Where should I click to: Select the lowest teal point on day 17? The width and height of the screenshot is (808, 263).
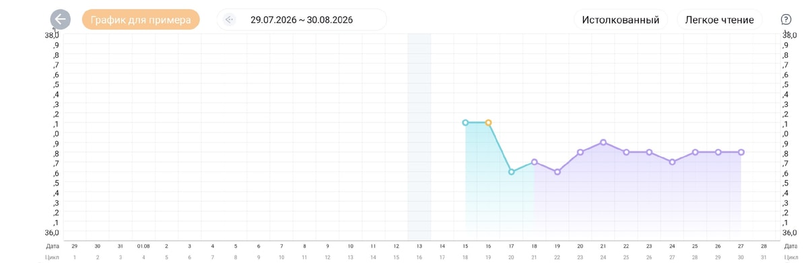512,172
